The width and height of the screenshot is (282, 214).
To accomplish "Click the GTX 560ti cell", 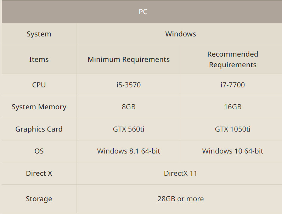I will (129, 129).
